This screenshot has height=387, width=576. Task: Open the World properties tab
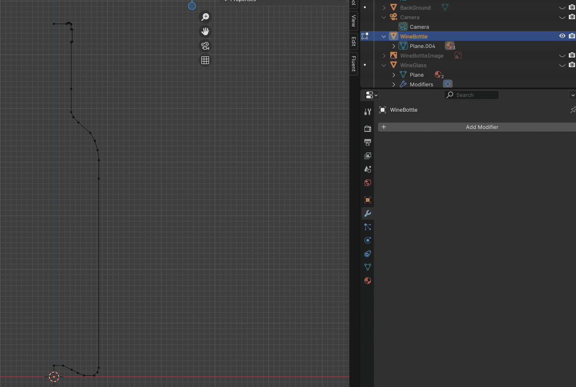368,182
